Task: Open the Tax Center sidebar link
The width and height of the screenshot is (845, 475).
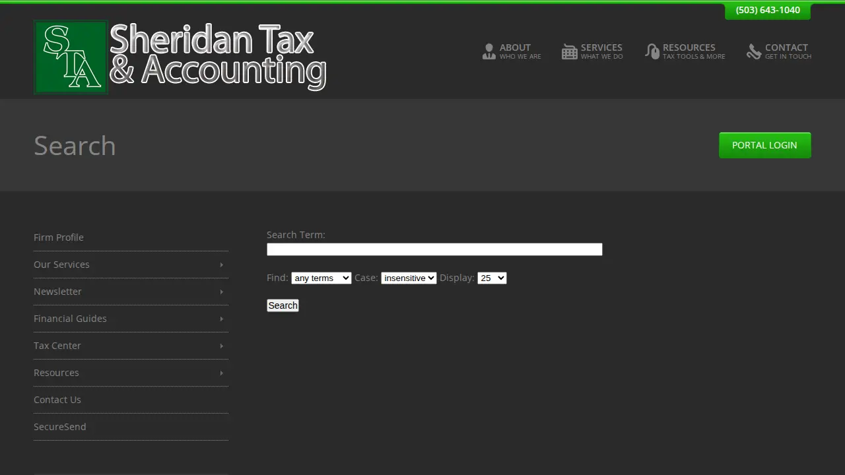Action: point(57,346)
